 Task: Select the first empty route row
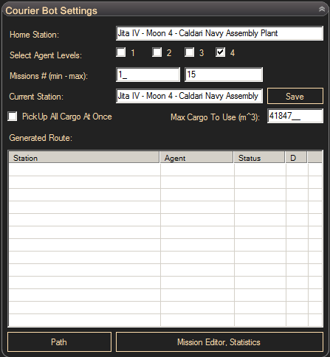click(x=165, y=170)
